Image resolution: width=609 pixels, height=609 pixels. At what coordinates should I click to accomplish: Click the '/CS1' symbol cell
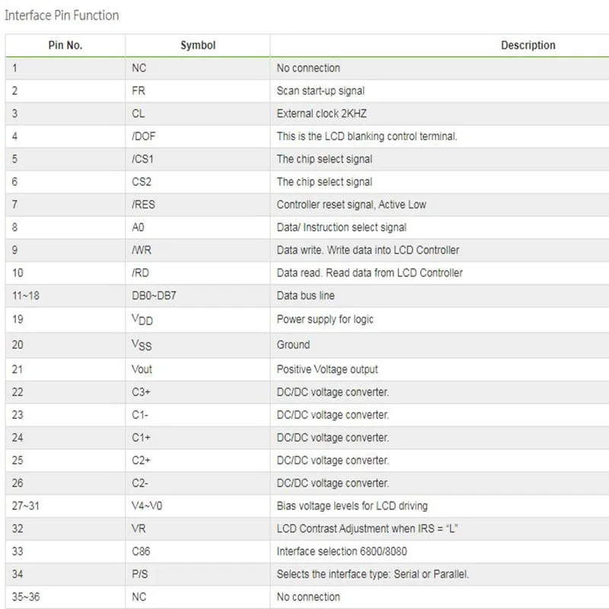point(143,160)
